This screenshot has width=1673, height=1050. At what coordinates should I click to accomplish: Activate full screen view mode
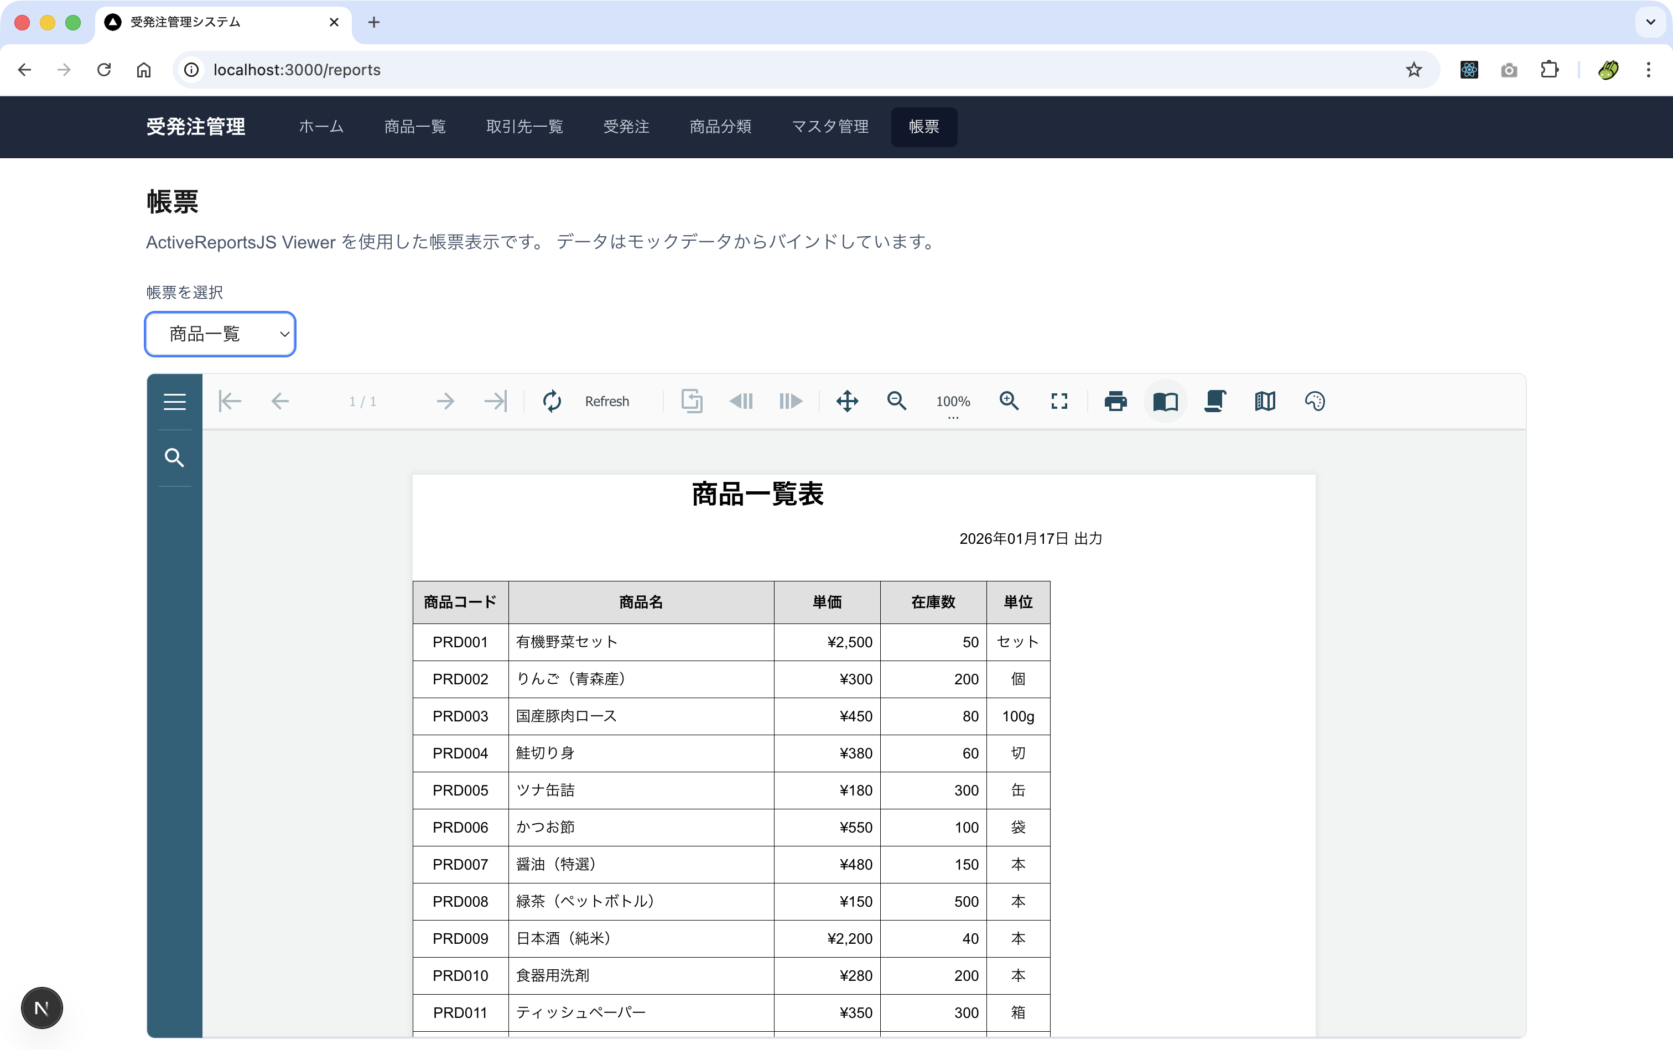click(1058, 402)
